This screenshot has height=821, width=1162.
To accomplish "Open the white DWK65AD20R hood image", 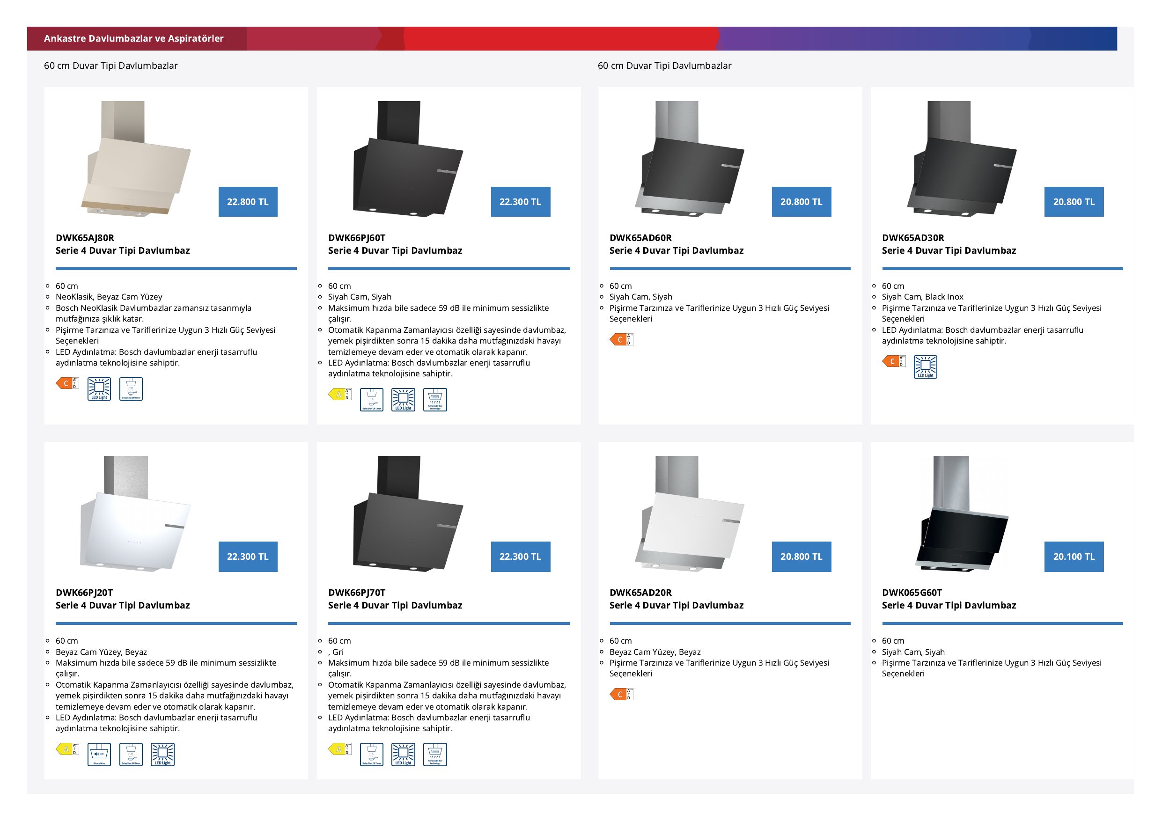I will point(689,514).
